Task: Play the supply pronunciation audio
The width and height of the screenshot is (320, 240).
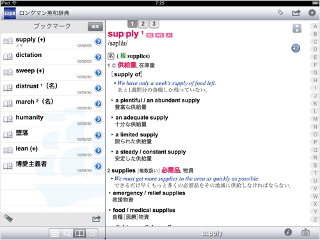Action: (296, 48)
